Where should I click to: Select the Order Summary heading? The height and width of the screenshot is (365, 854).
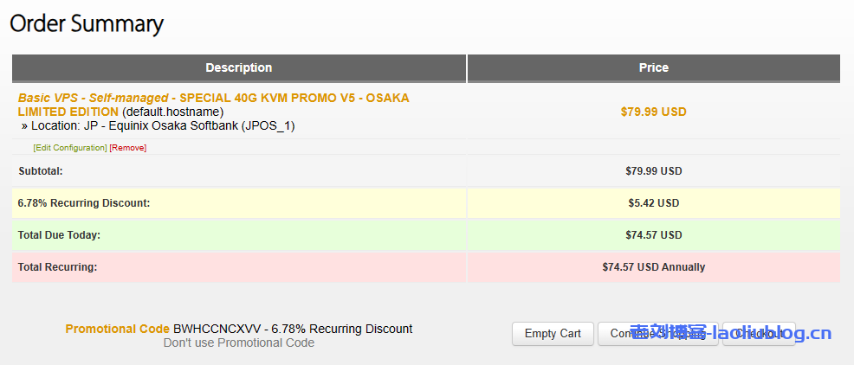[x=87, y=24]
